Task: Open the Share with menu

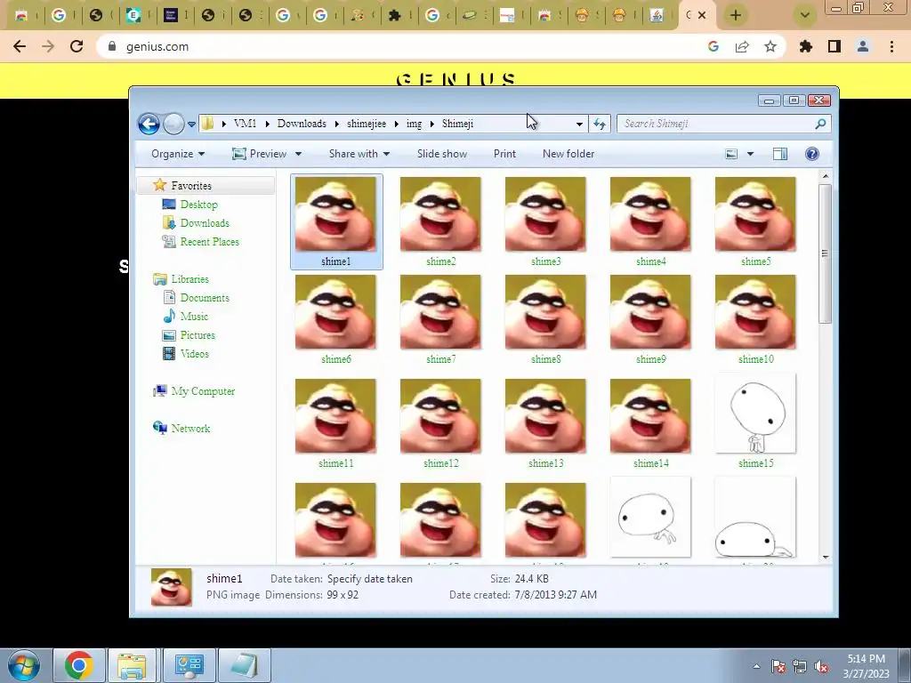Action: coord(359,154)
